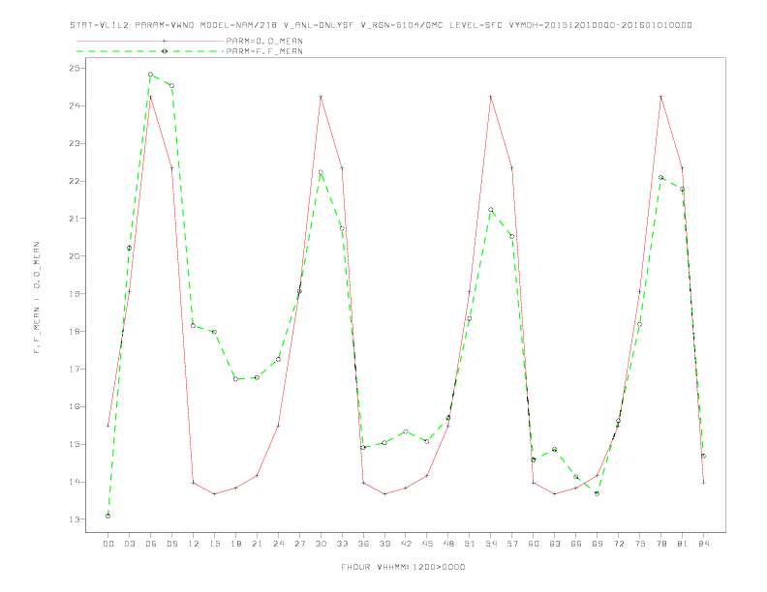Click x-axis tick label 06

(x=151, y=544)
